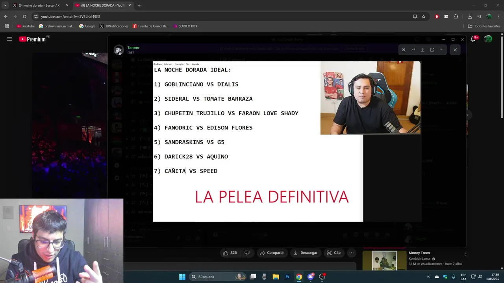Open Tanner's avatar in image viewer
This screenshot has width=504, height=283.
119,50
